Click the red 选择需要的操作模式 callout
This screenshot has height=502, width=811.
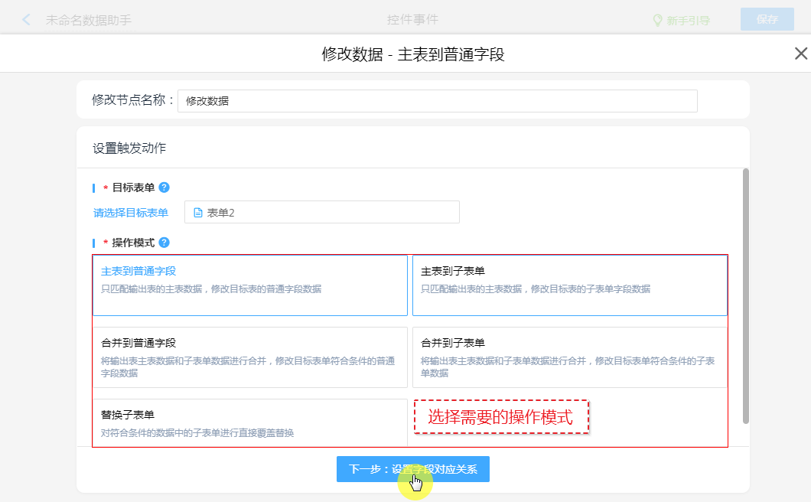(x=501, y=417)
